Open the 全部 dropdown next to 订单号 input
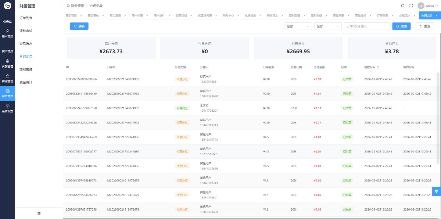The image size is (441, 219). tap(328, 26)
